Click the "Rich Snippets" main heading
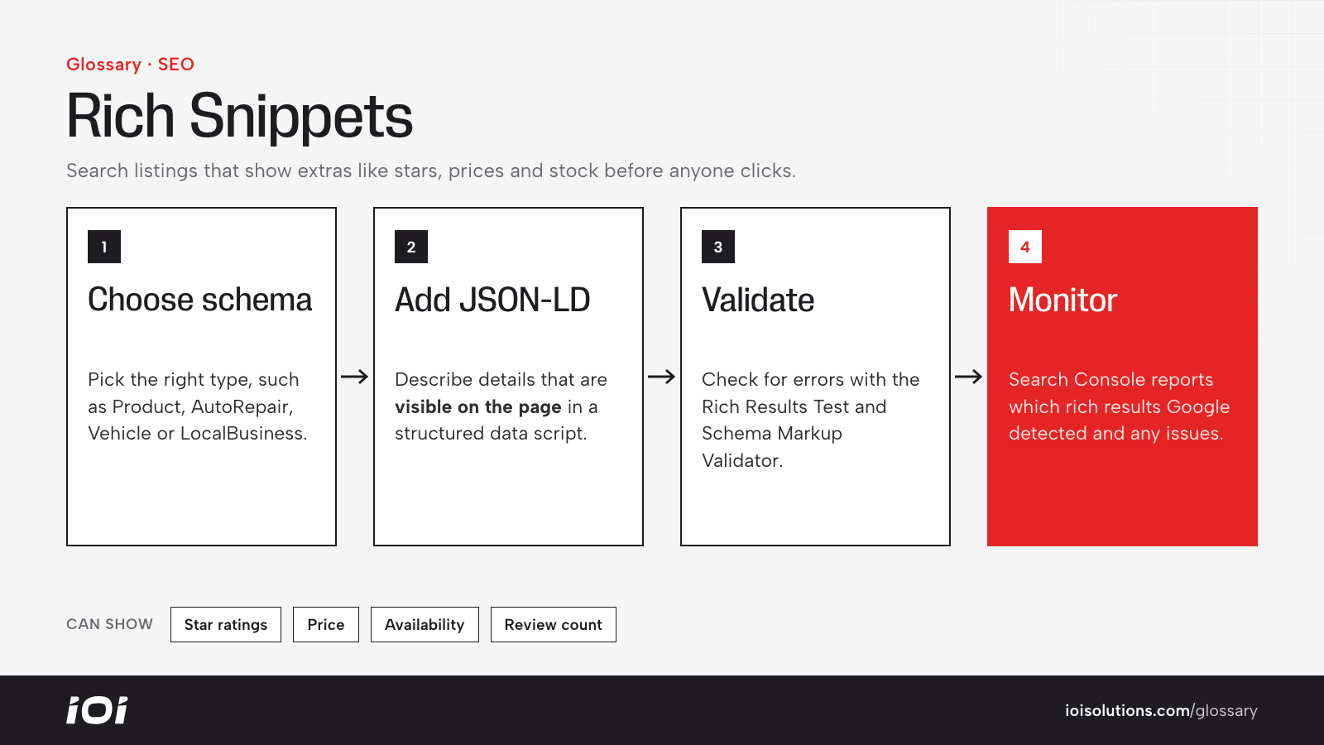This screenshot has height=745, width=1324. coord(239,116)
